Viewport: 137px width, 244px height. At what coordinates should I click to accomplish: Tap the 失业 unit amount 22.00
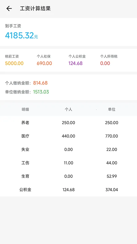112,149
